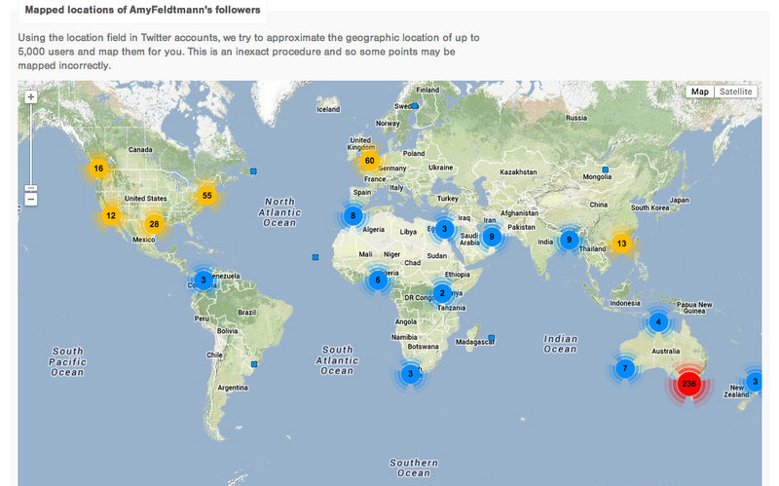Open the 6 cluster in West Africa
Screen dimensions: 779x486
point(378,280)
